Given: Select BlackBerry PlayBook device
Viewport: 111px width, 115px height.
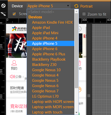Looking at the screenshot, I should 50,59.
